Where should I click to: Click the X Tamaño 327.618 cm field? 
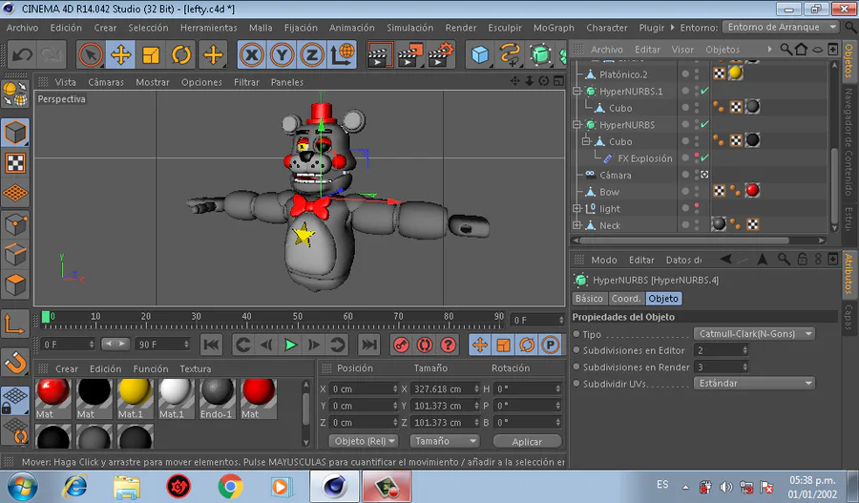tap(446, 389)
